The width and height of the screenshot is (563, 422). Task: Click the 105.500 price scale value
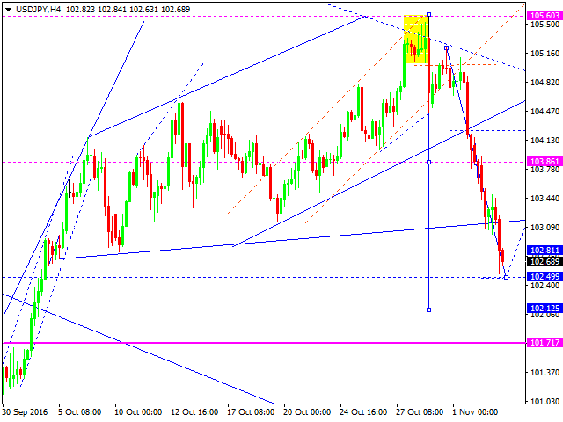click(545, 25)
